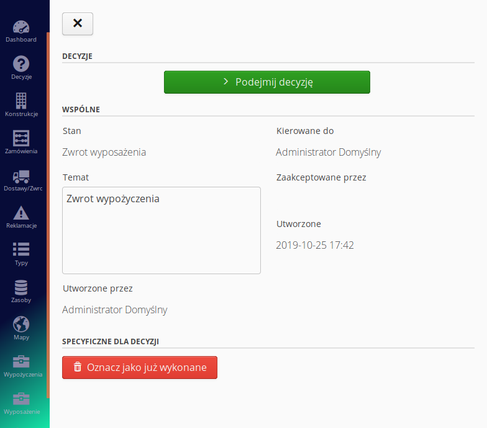
Task: Click the Typy list icon
Action: click(21, 249)
